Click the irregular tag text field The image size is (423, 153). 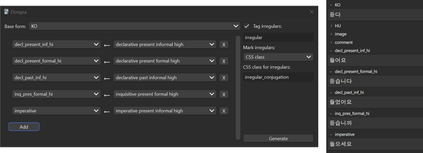click(278, 37)
